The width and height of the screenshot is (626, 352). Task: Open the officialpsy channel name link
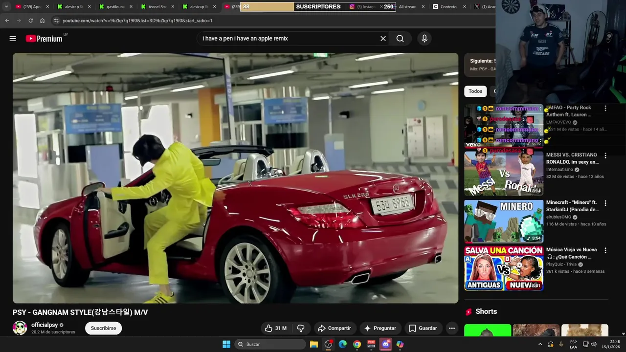click(45, 325)
